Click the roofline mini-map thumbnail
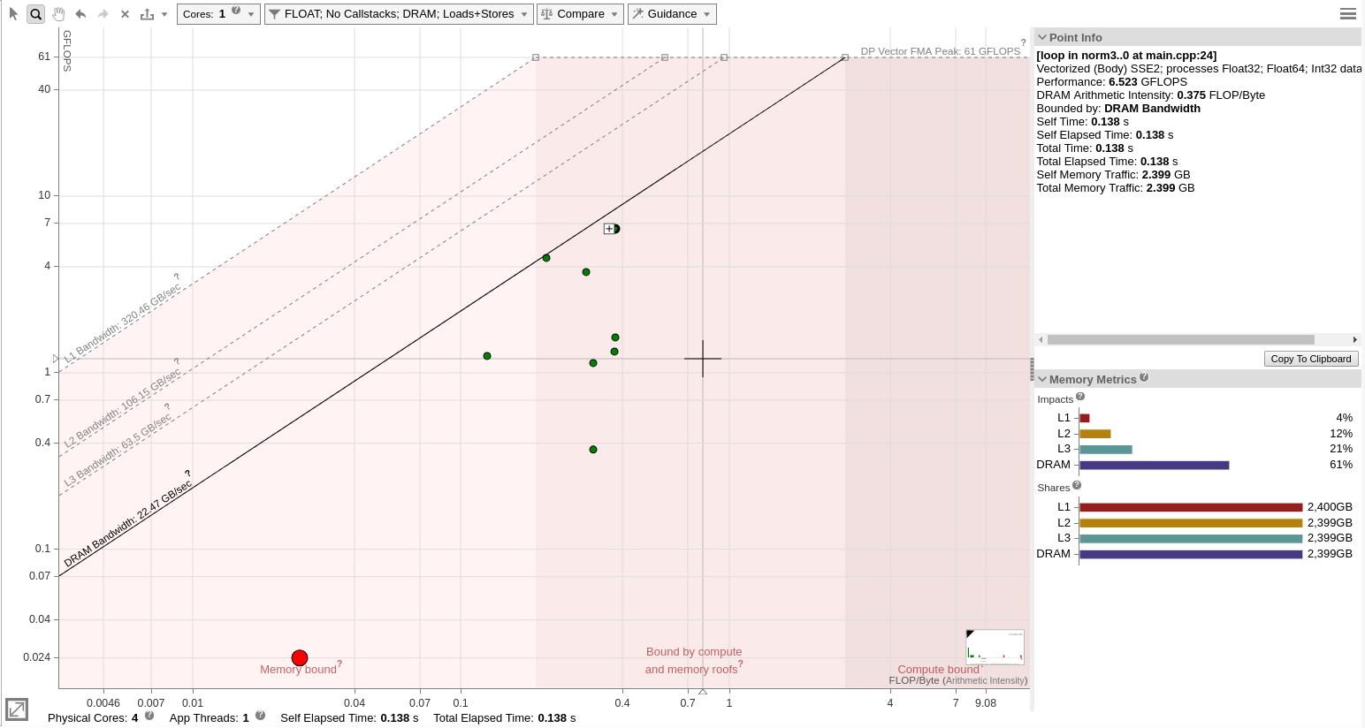1365x728 pixels. 995,647
